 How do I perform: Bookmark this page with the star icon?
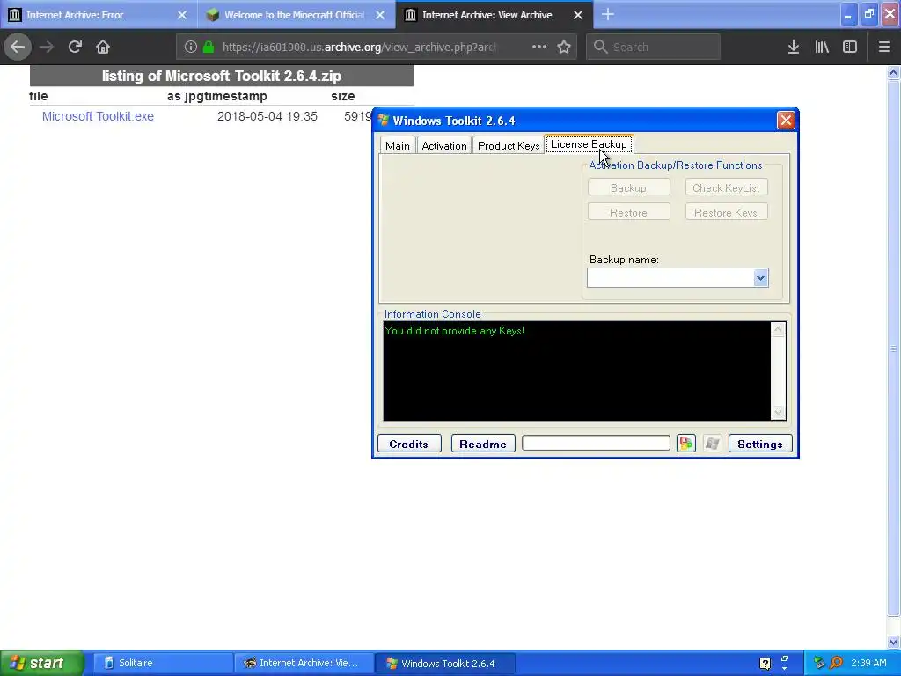tap(564, 48)
